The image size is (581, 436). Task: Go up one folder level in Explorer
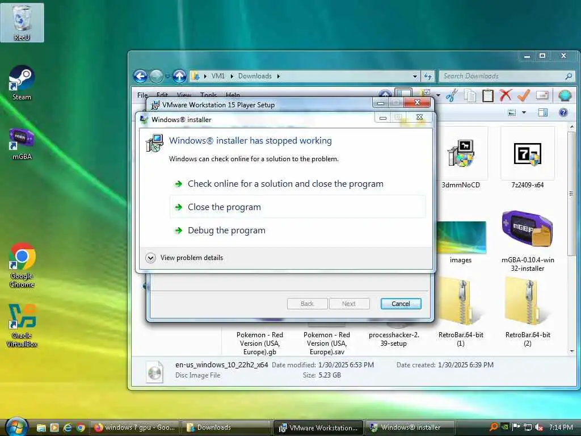[179, 77]
